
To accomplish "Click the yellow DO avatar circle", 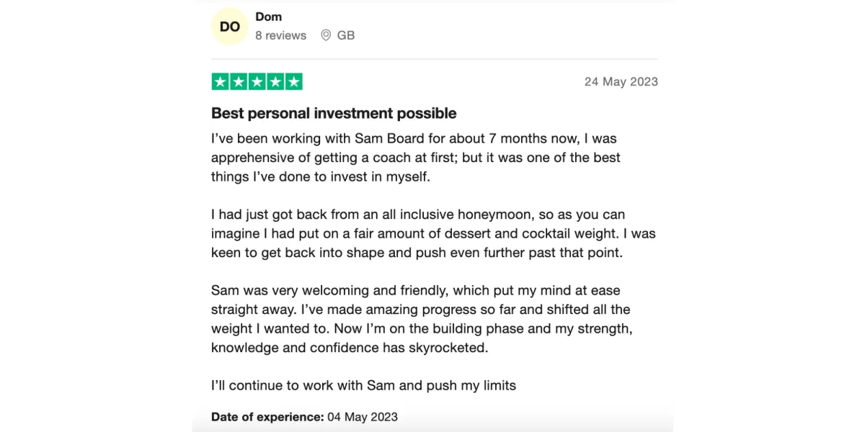I will pyautogui.click(x=230, y=27).
